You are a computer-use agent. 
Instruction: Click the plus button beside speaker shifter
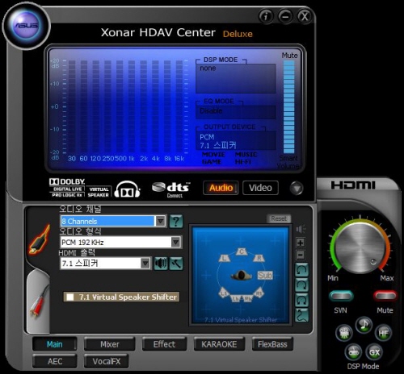point(301,243)
